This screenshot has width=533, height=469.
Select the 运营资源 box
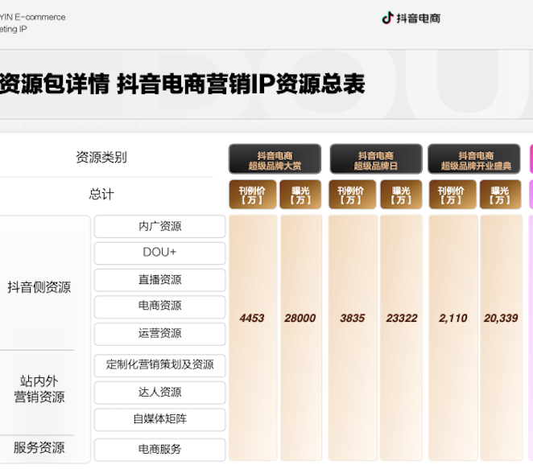click(159, 333)
